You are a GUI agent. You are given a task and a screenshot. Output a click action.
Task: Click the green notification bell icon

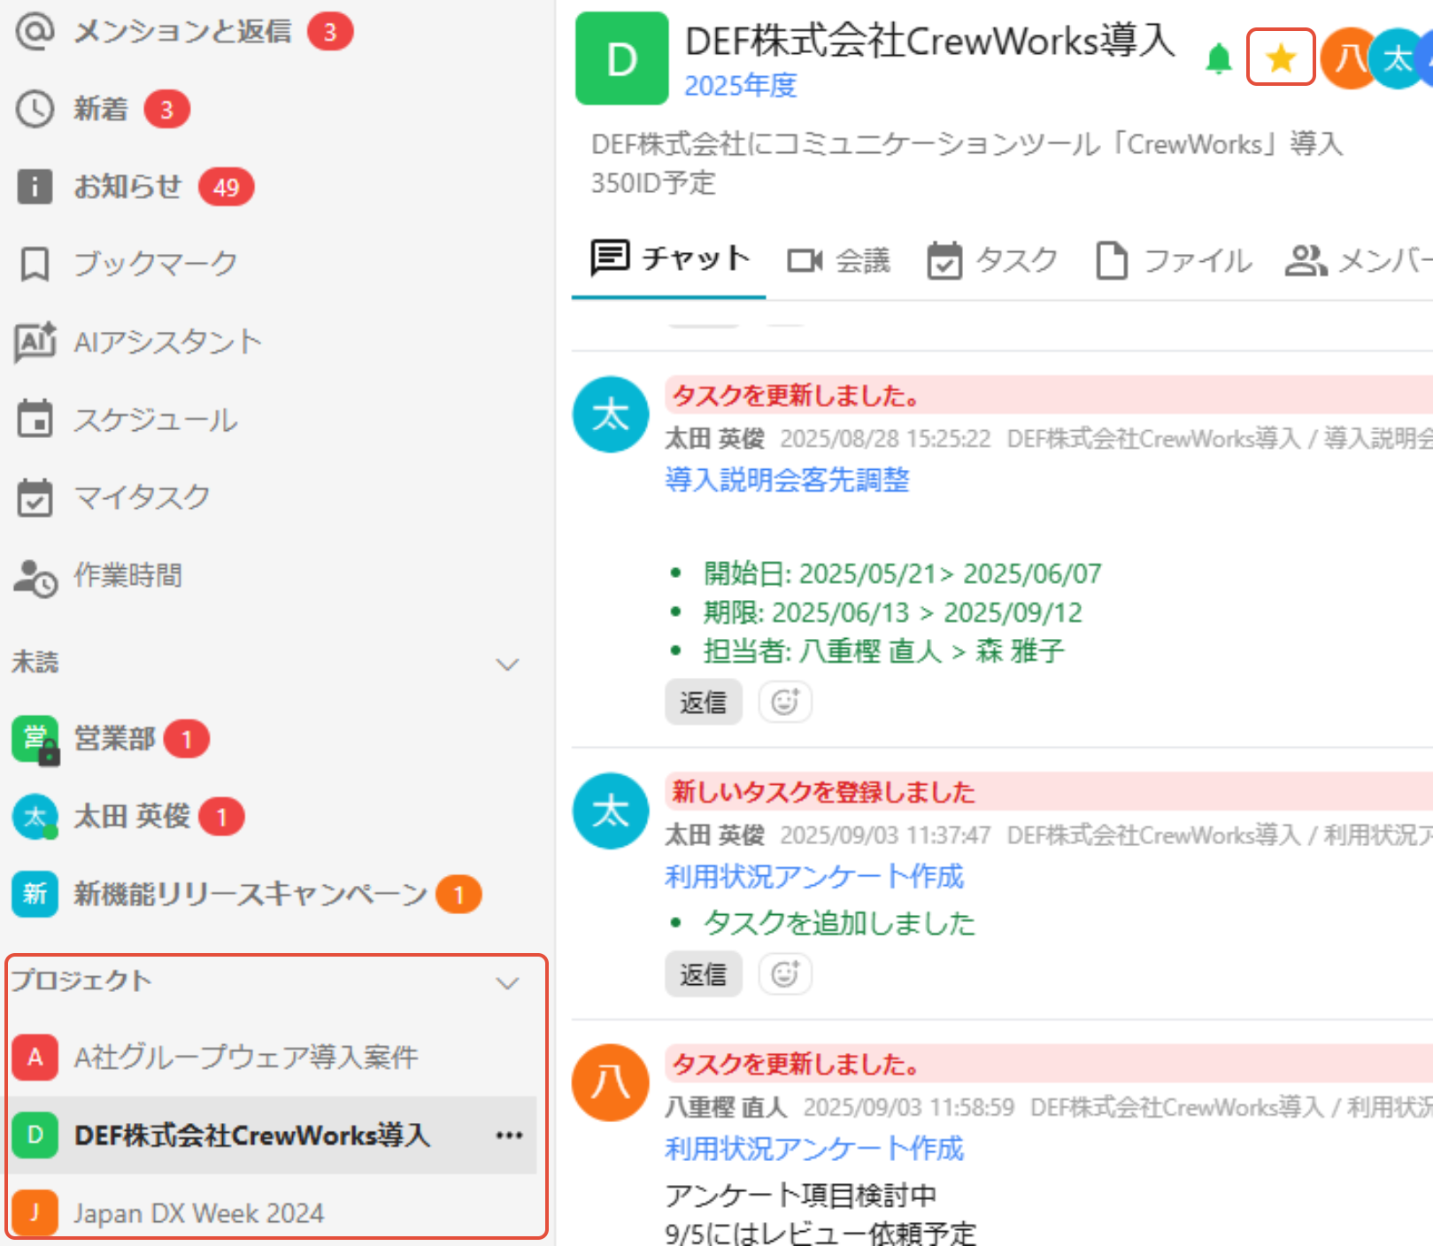click(1219, 58)
